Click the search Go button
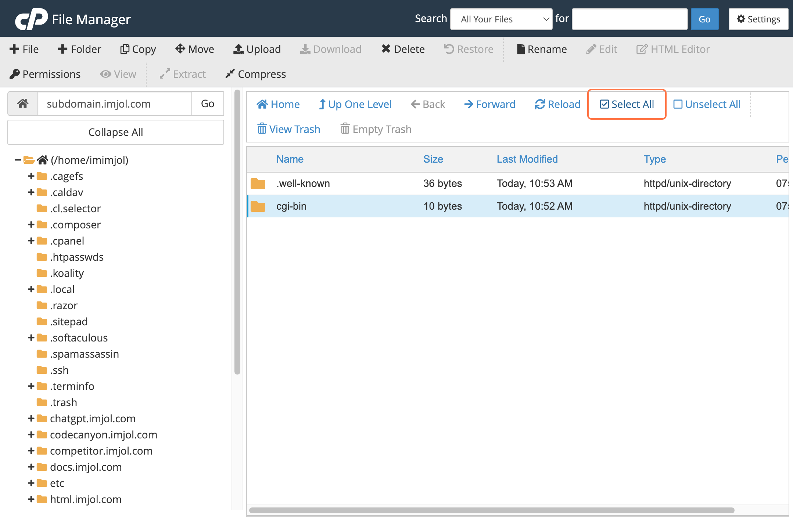This screenshot has height=517, width=793. click(704, 19)
